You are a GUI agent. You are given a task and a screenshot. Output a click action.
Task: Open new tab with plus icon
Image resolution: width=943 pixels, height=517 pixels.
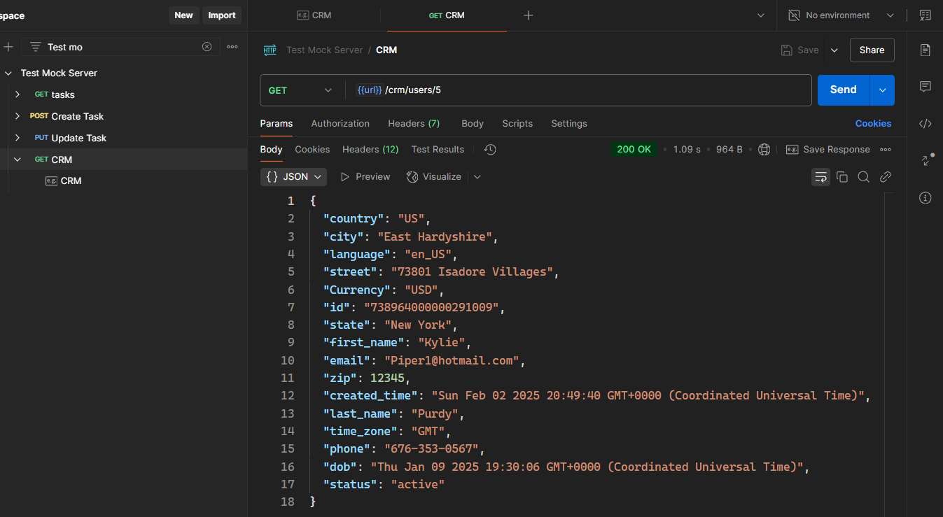point(529,15)
